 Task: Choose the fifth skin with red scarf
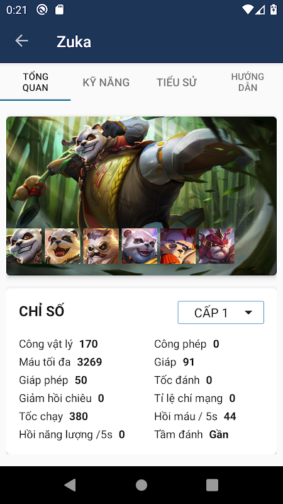(178, 246)
